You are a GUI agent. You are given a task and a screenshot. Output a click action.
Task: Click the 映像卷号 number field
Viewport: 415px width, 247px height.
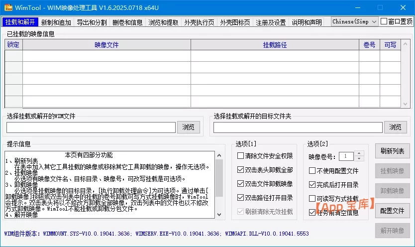click(x=346, y=156)
